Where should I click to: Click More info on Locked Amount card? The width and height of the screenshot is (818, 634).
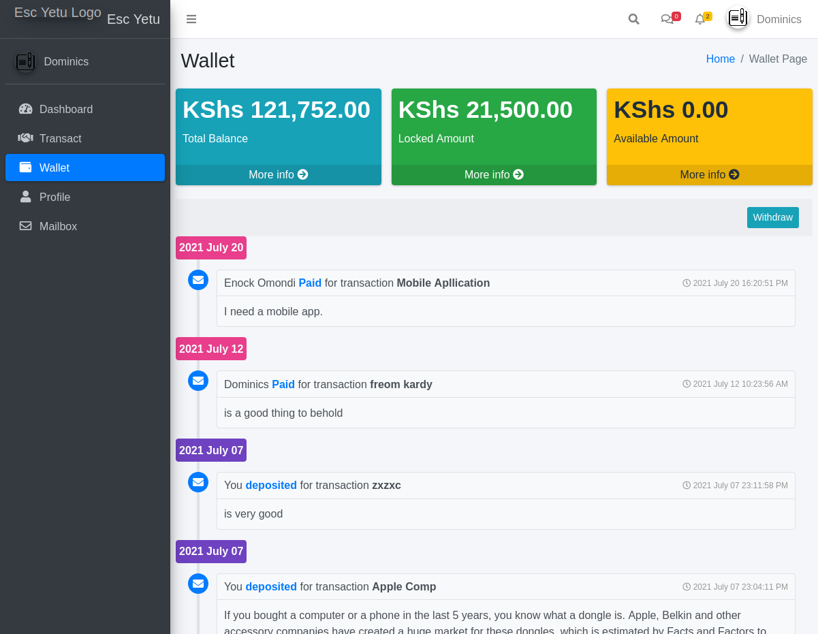click(x=494, y=174)
